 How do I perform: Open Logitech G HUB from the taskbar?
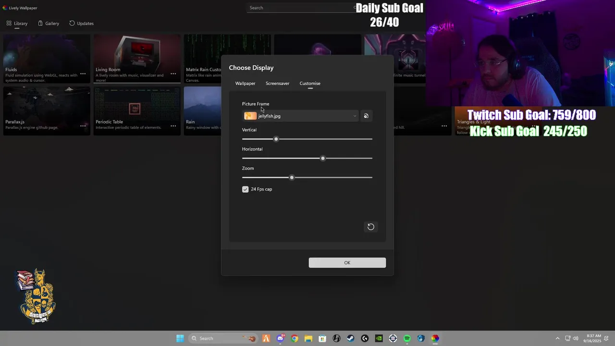(365, 338)
